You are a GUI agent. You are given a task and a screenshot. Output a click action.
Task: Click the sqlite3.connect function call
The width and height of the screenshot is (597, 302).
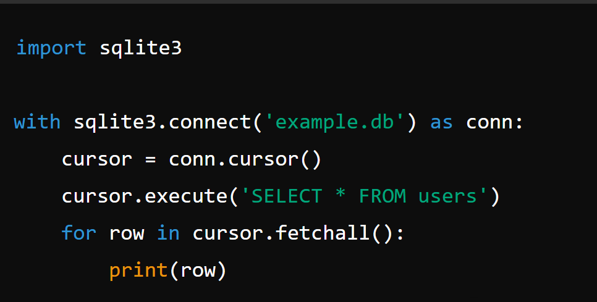(x=163, y=123)
